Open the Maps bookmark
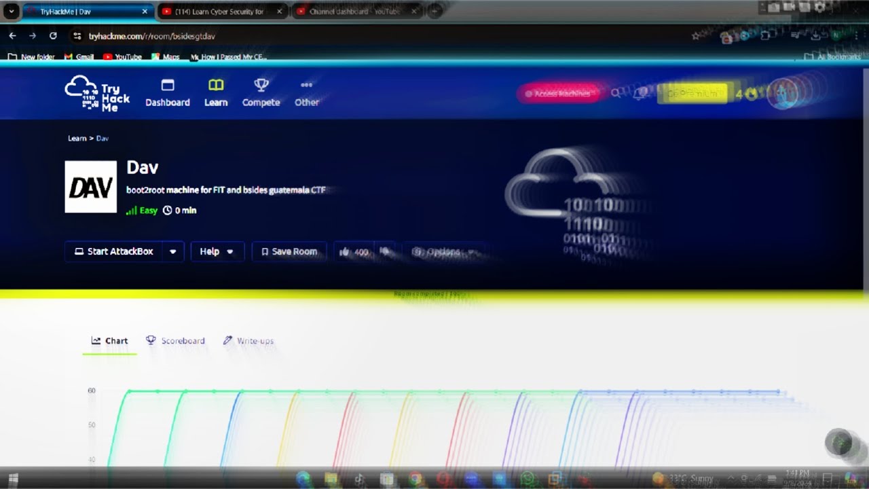This screenshot has height=489, width=869. pyautogui.click(x=166, y=57)
